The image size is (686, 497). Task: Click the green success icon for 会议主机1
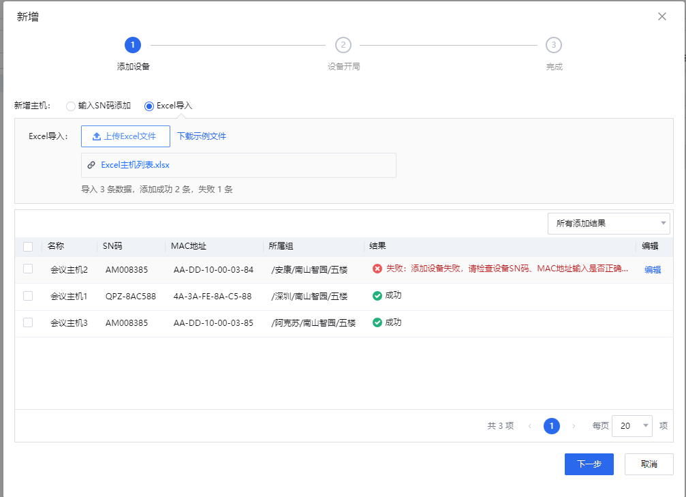pyautogui.click(x=377, y=296)
